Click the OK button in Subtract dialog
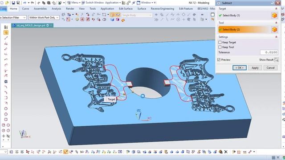The width and height of the screenshot is (285, 160). [x=240, y=68]
